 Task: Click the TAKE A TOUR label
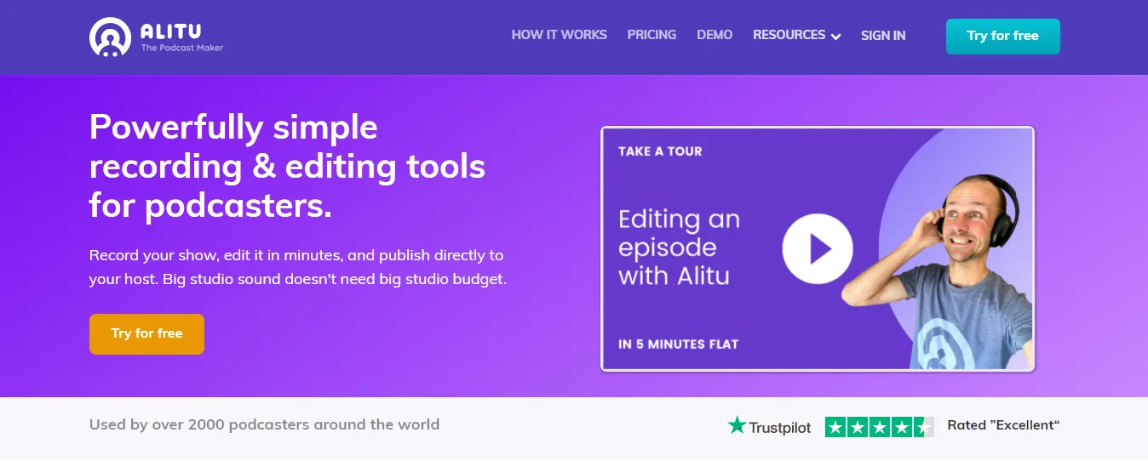click(660, 151)
